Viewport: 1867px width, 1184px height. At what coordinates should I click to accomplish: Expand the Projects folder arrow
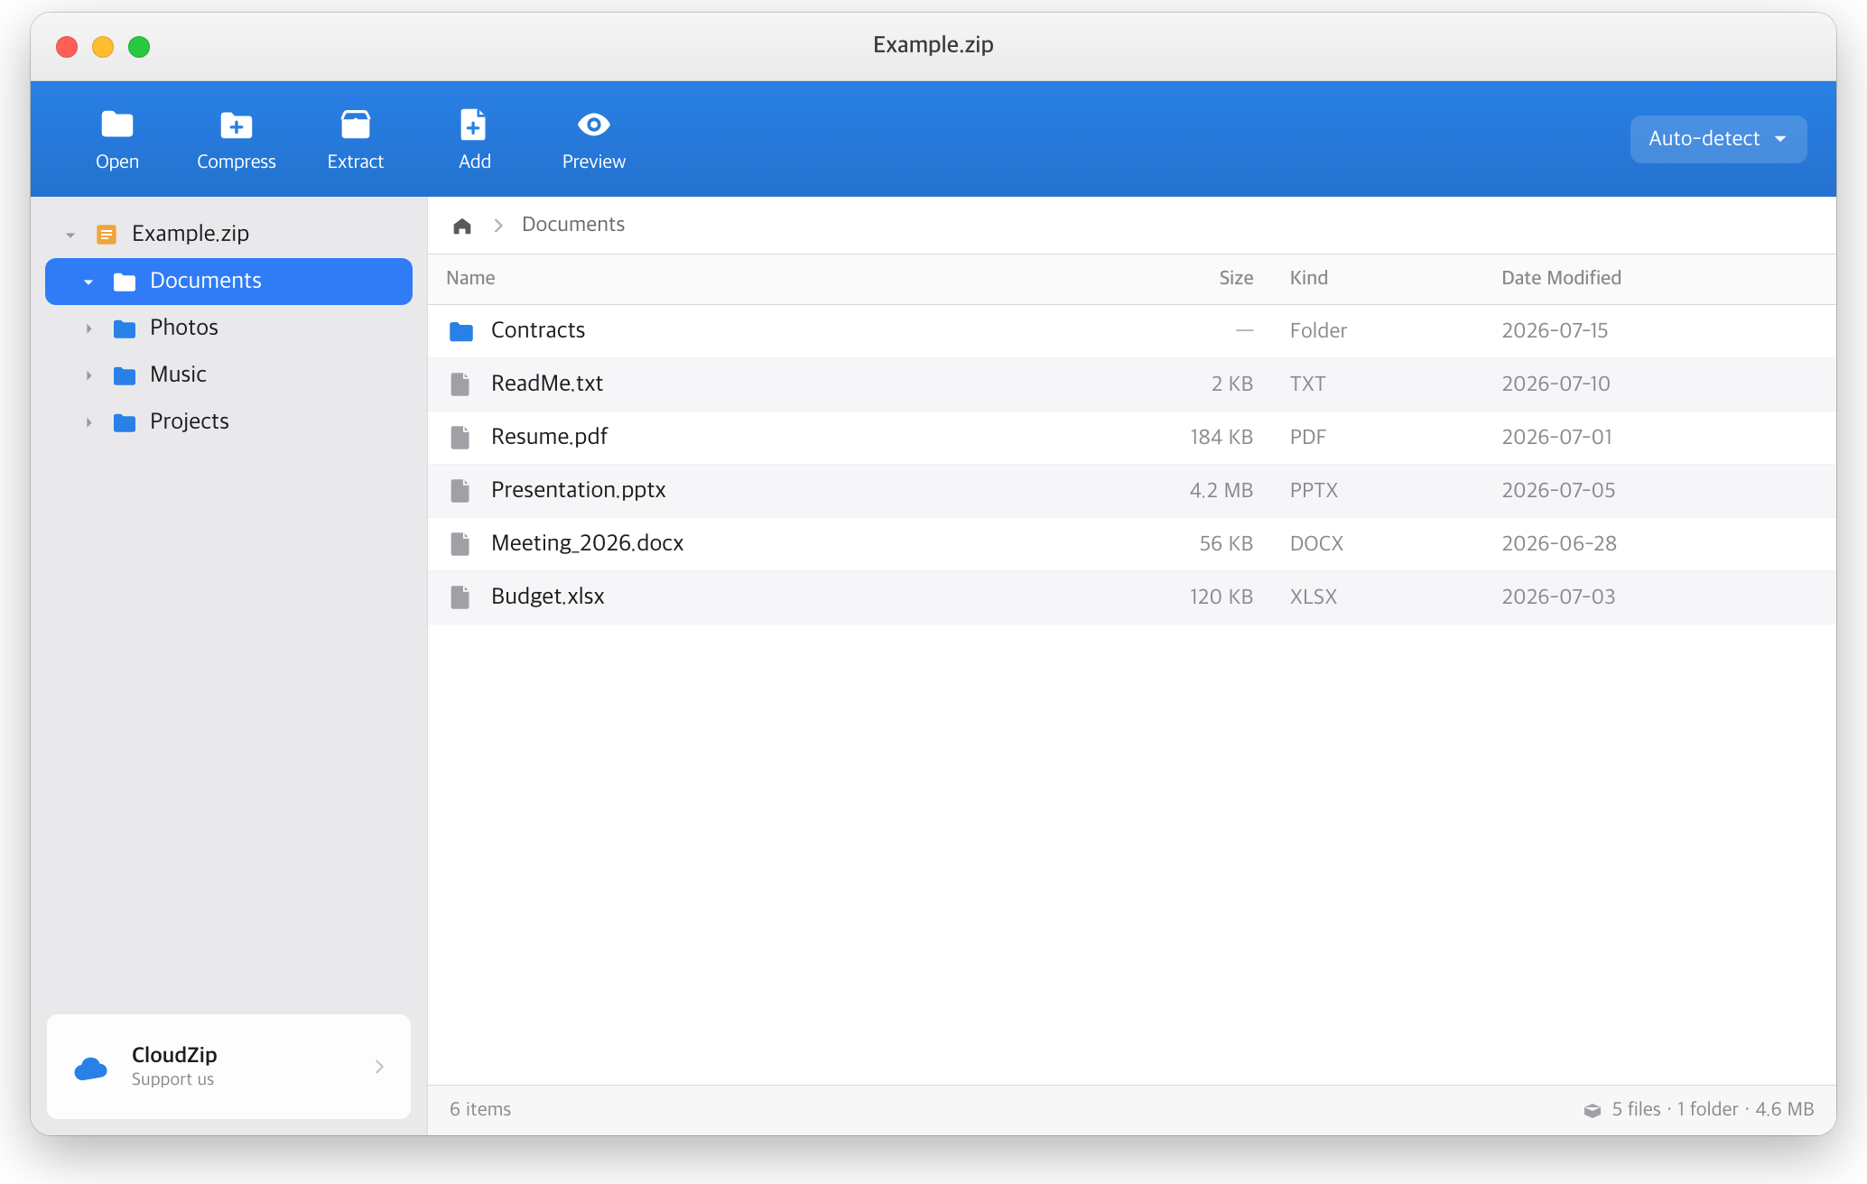pos(88,422)
